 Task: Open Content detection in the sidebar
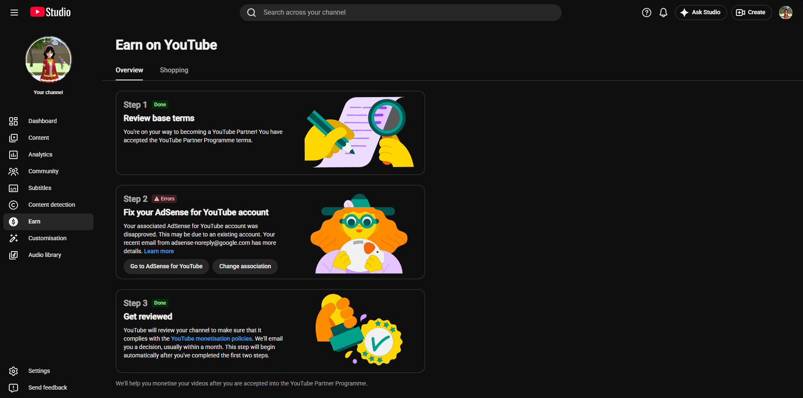[48, 205]
